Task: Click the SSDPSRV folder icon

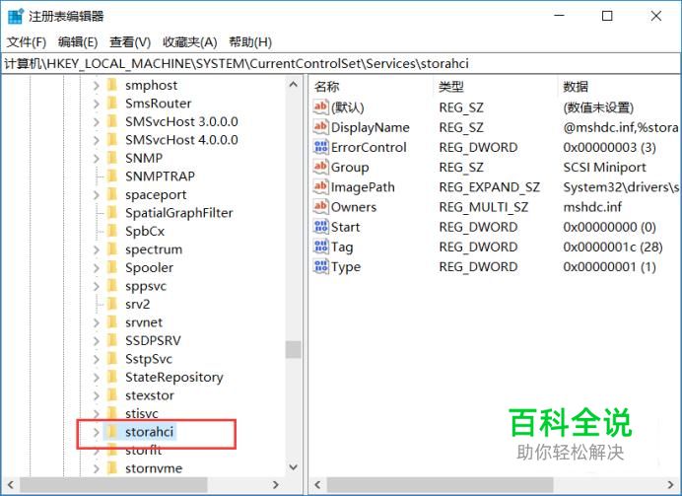Action: 112,340
